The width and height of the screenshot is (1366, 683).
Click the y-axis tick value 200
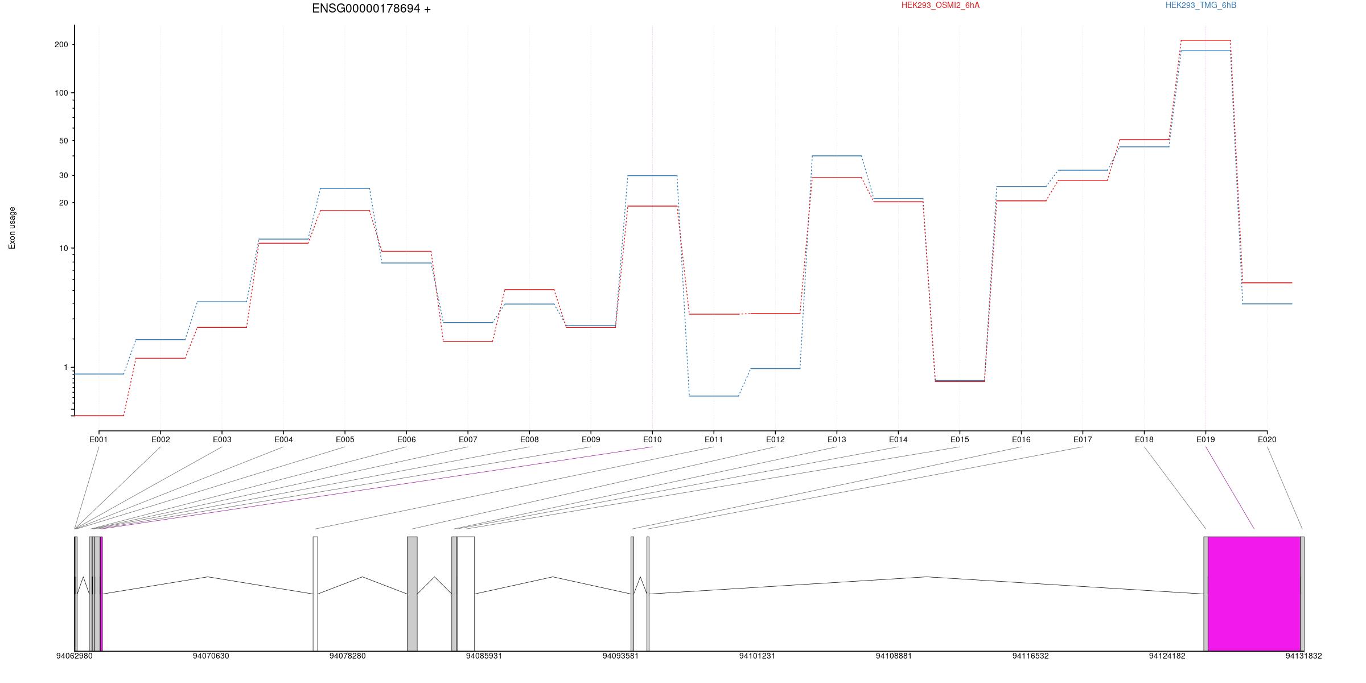[x=61, y=44]
